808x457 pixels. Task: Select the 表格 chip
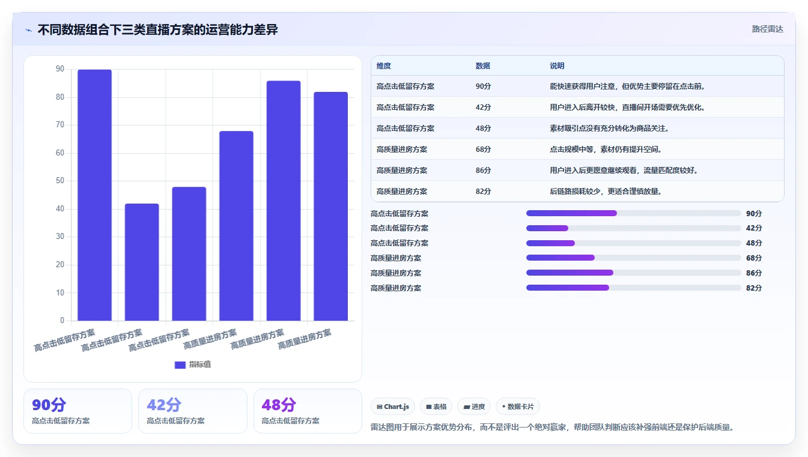tap(436, 407)
